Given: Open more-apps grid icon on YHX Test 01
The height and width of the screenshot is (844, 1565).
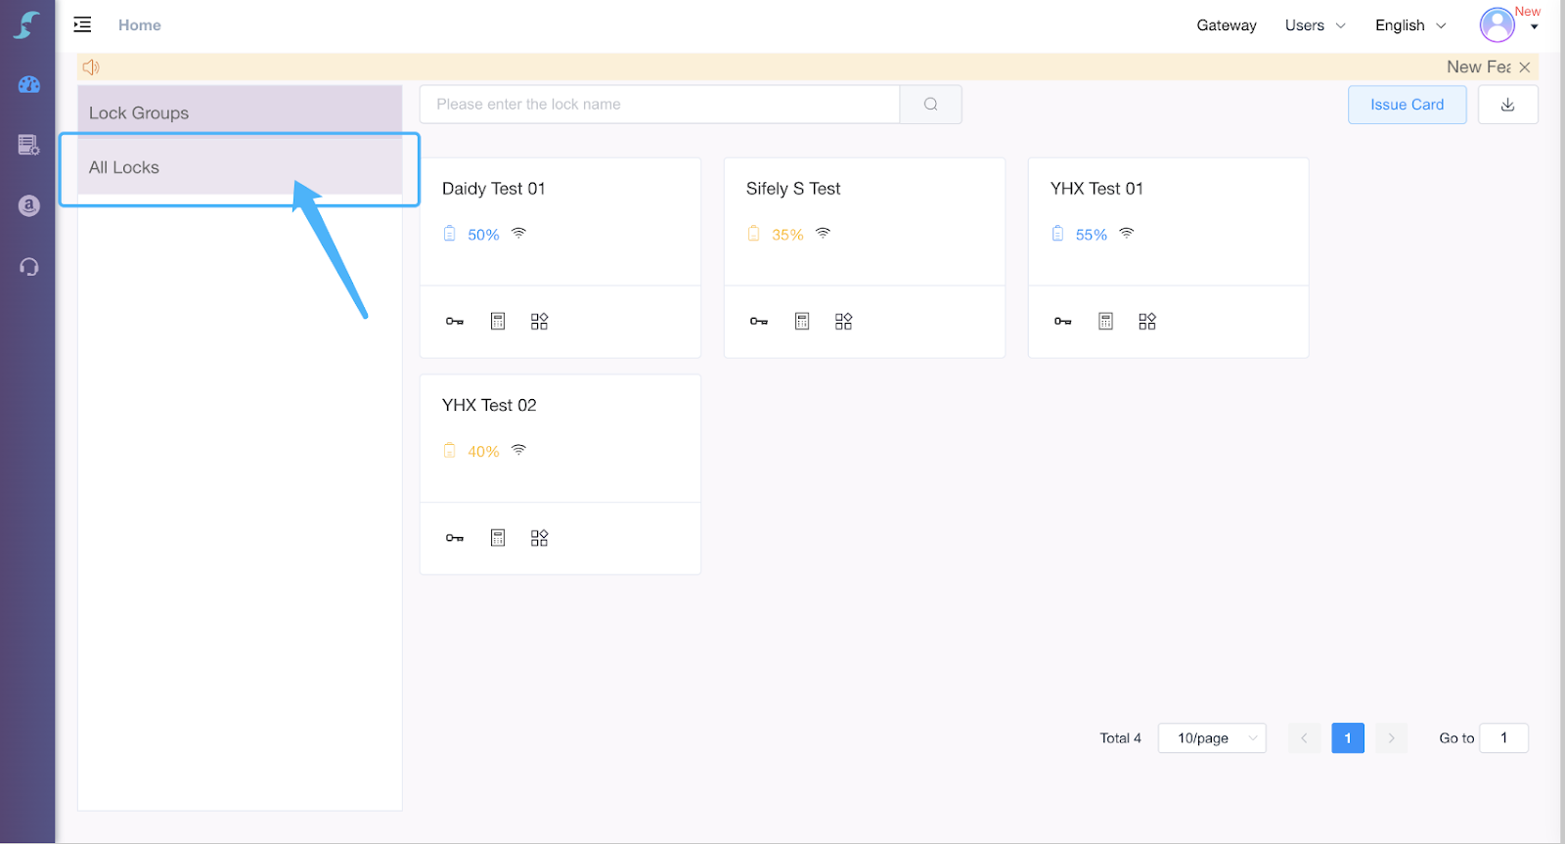Looking at the screenshot, I should [1147, 321].
